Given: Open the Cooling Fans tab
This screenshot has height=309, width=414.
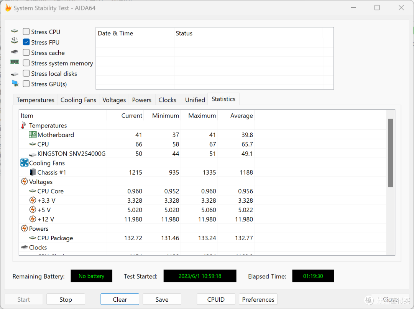Looking at the screenshot, I should point(79,100).
